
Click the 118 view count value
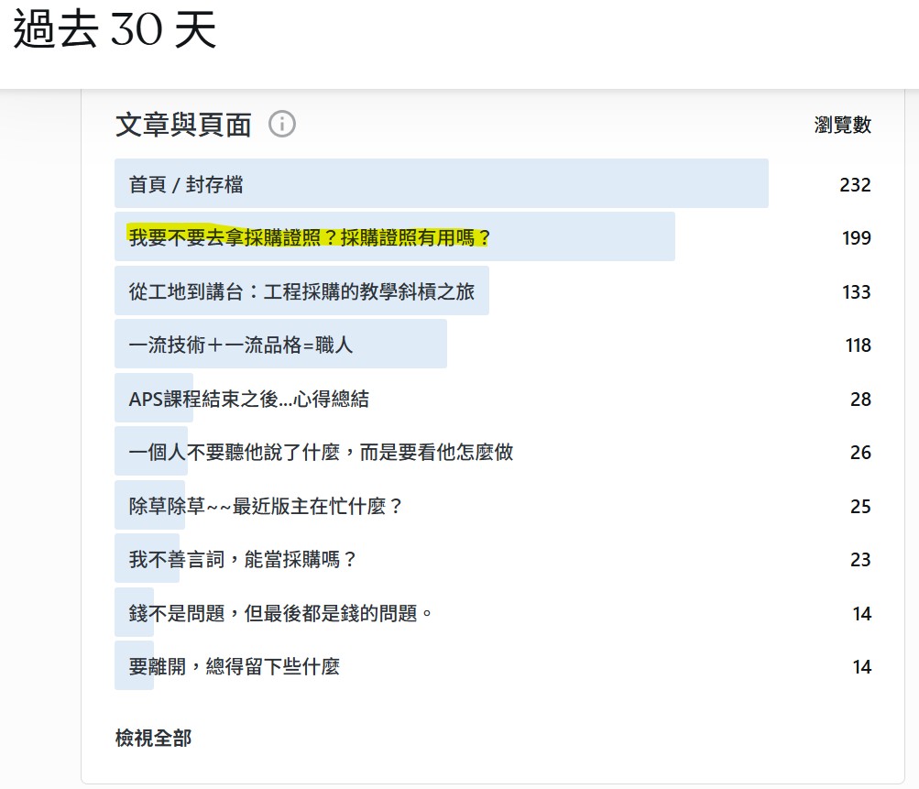click(x=857, y=345)
